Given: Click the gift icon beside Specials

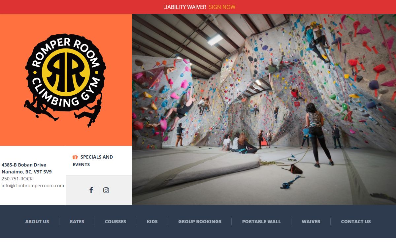Looking at the screenshot, I should click(75, 157).
